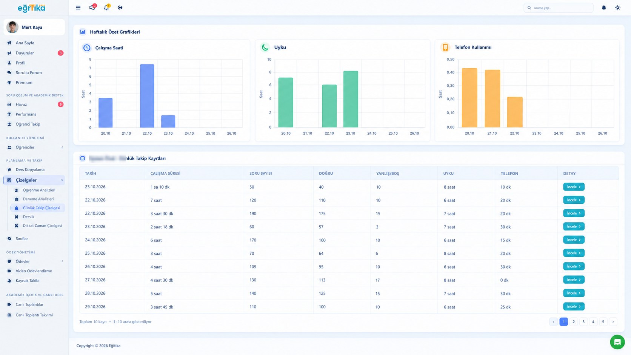Screen dimensions: 631x355
Task: Open the hamburger menu icon
Action: click(78, 8)
